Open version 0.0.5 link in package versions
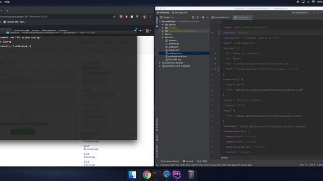Image resolution: width=323 pixels, height=181 pixels. pyautogui.click(x=86, y=162)
